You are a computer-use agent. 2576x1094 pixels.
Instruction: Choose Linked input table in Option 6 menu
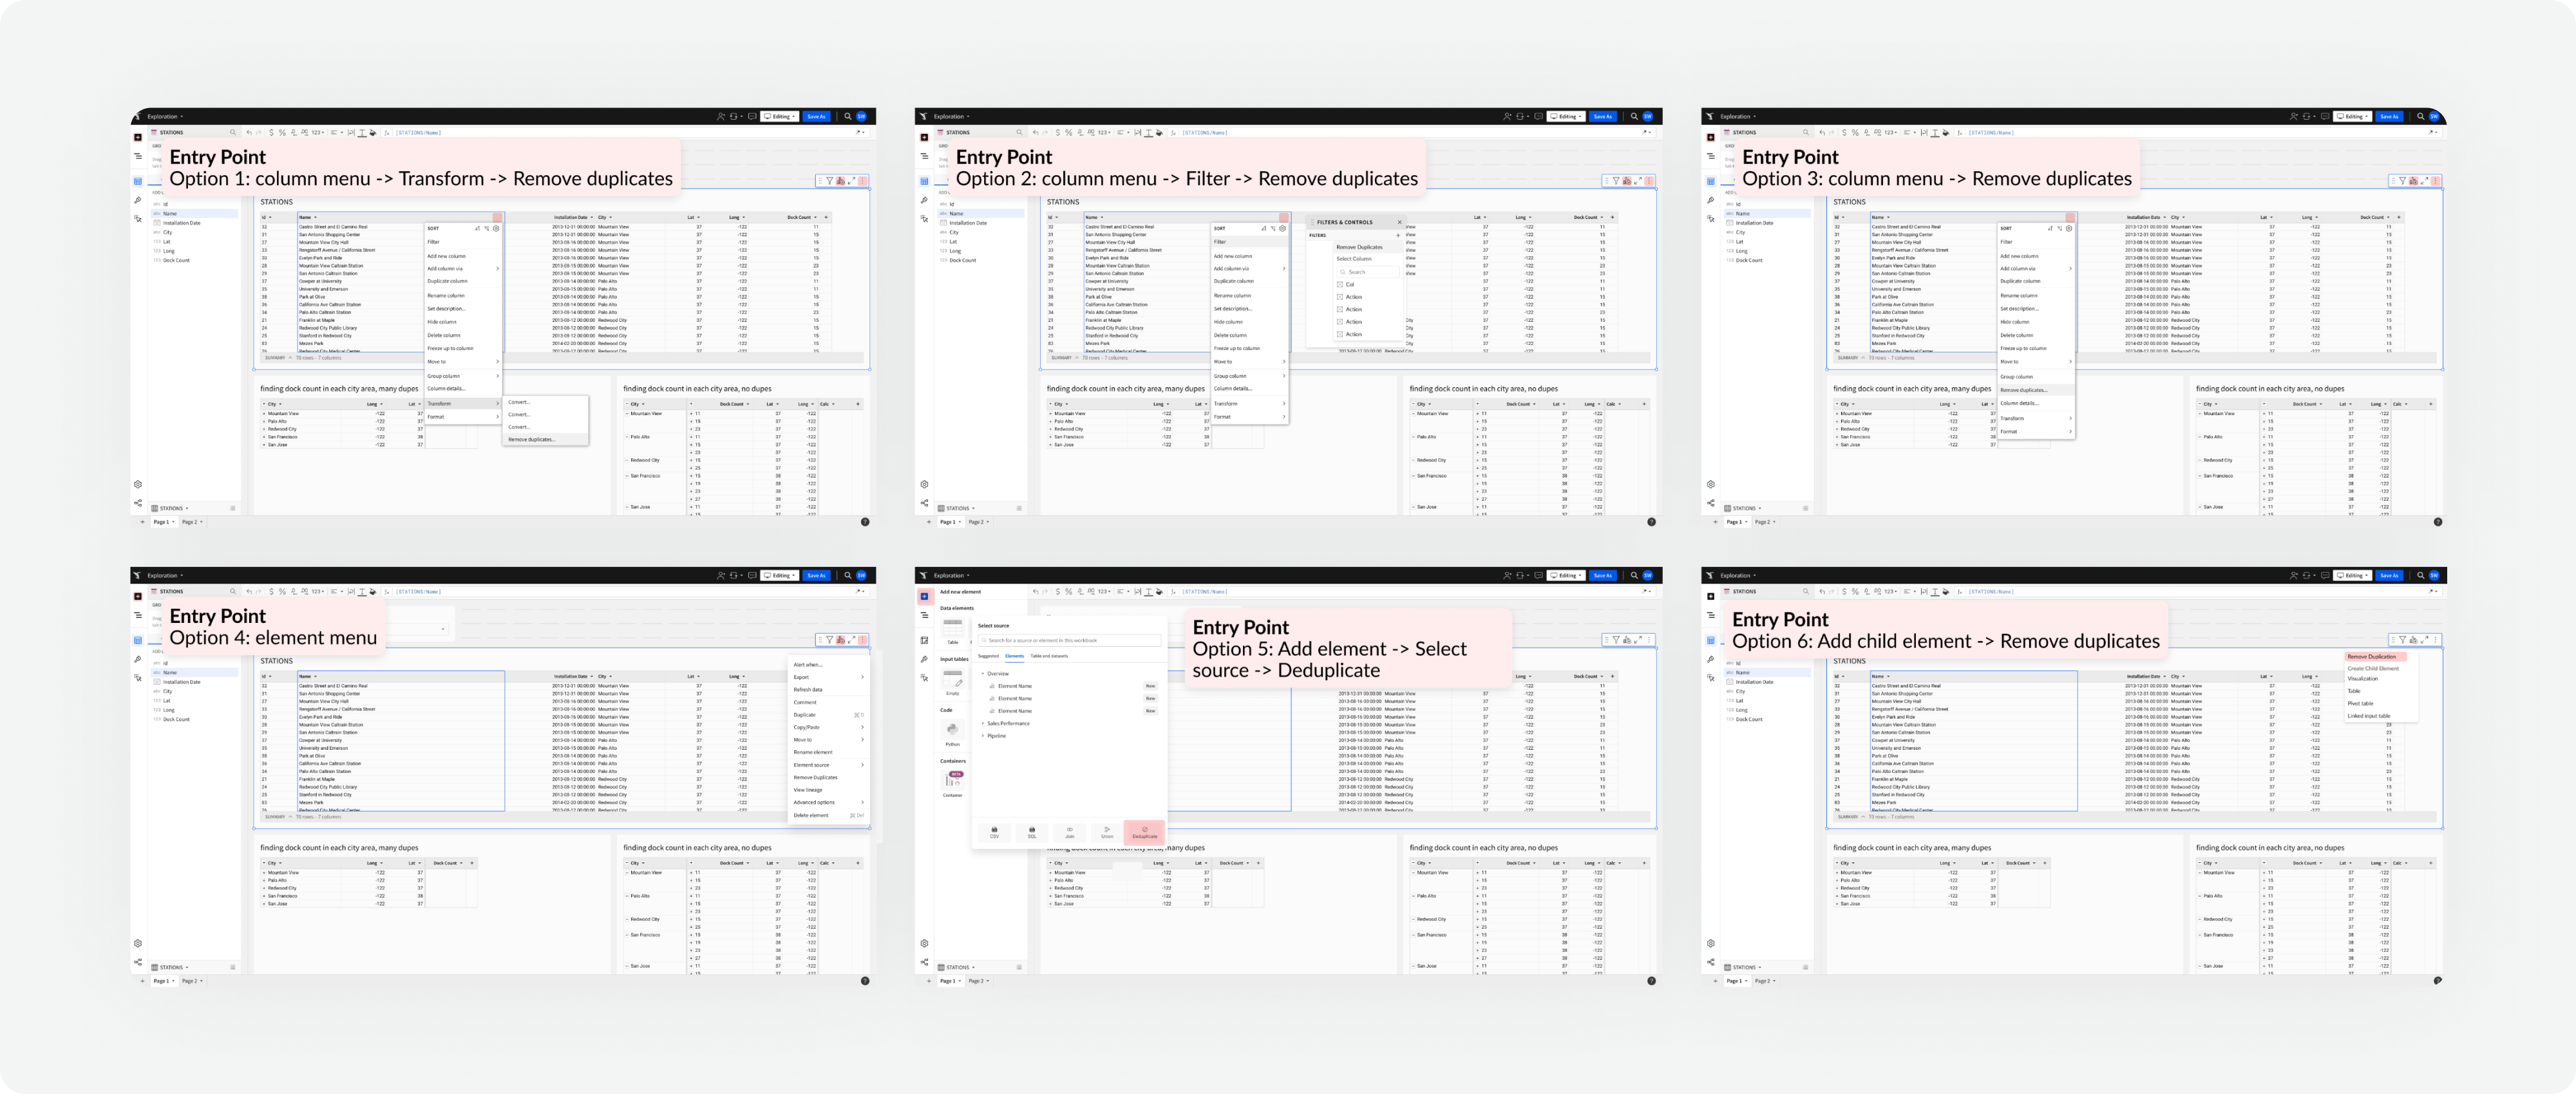point(2369,716)
